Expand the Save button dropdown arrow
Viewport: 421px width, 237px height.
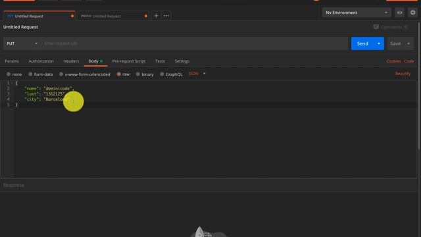409,43
